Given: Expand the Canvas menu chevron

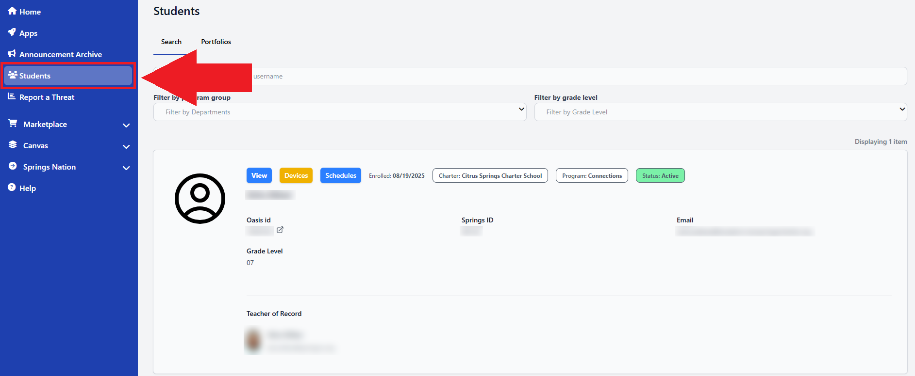Looking at the screenshot, I should 126,146.
